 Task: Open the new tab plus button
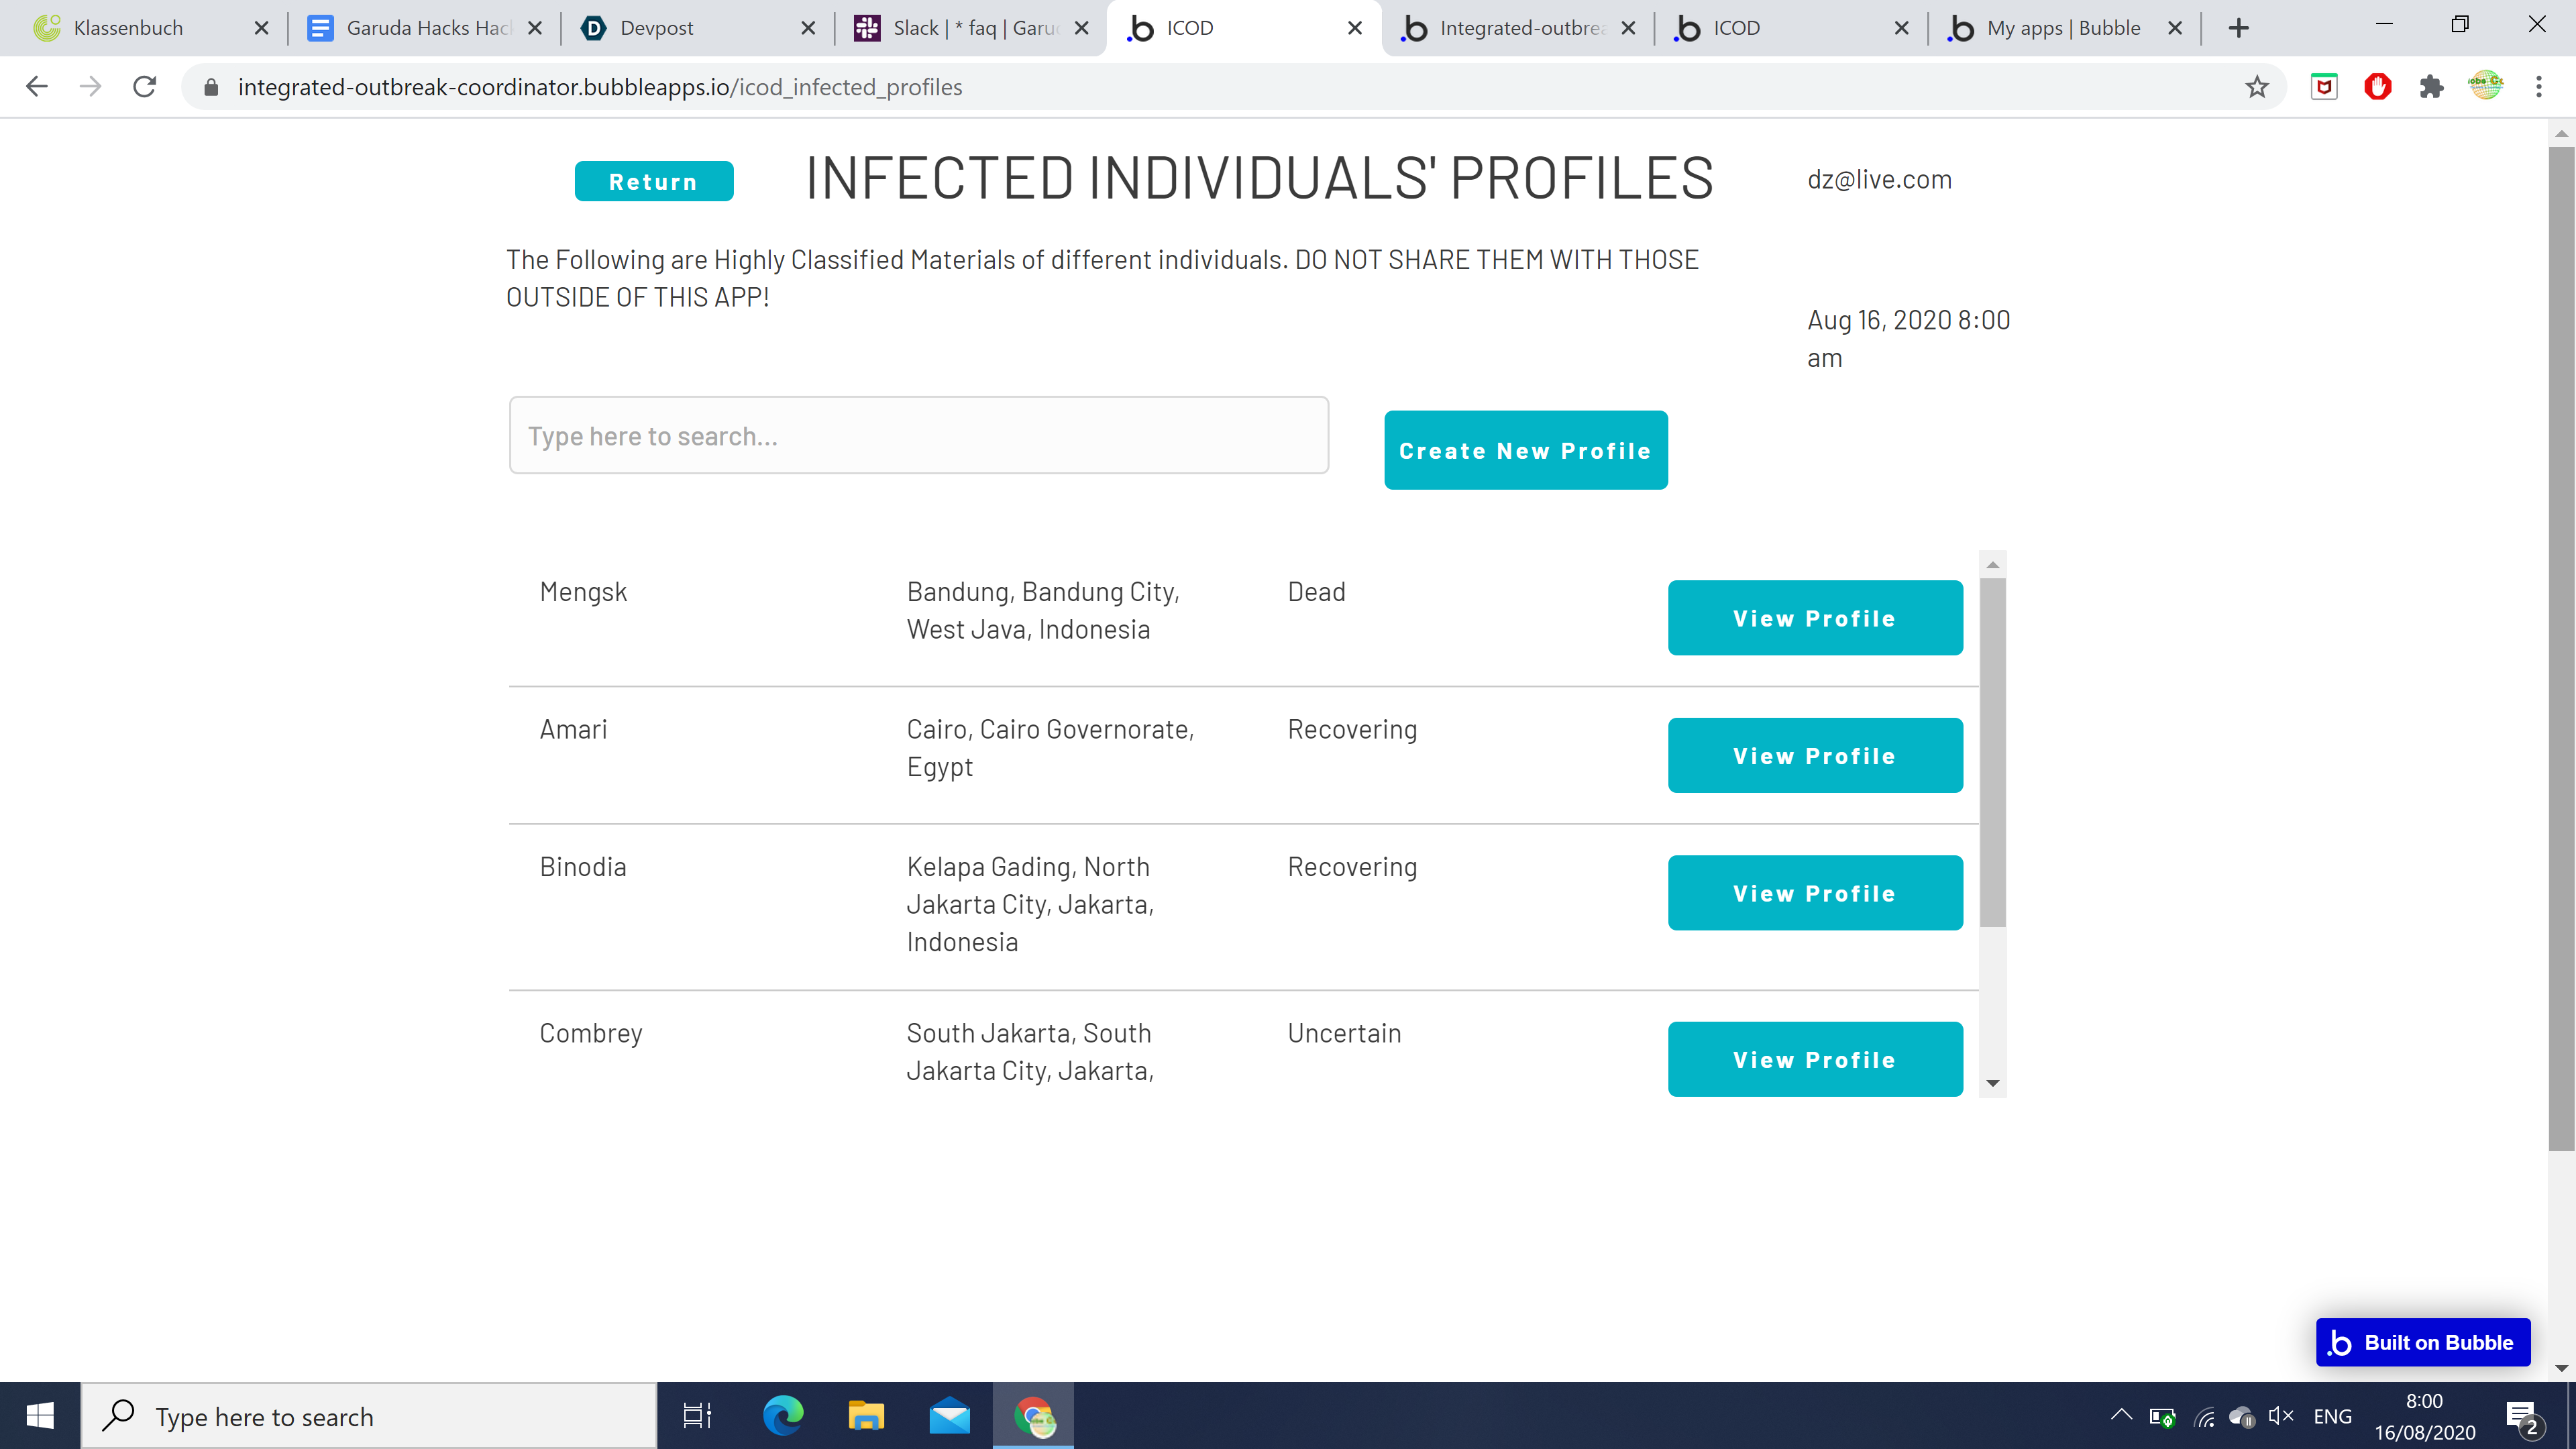2238,28
